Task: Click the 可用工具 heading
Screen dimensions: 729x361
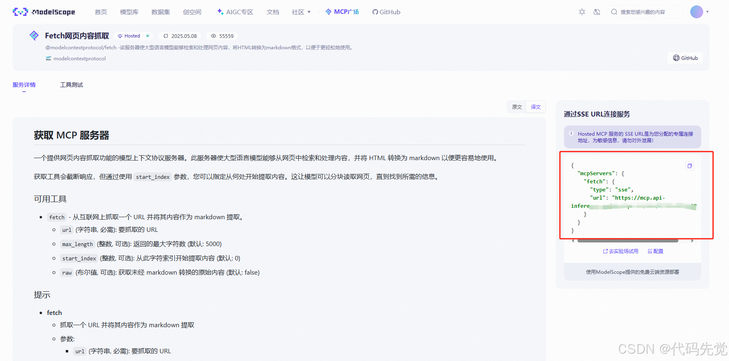Action: click(50, 199)
